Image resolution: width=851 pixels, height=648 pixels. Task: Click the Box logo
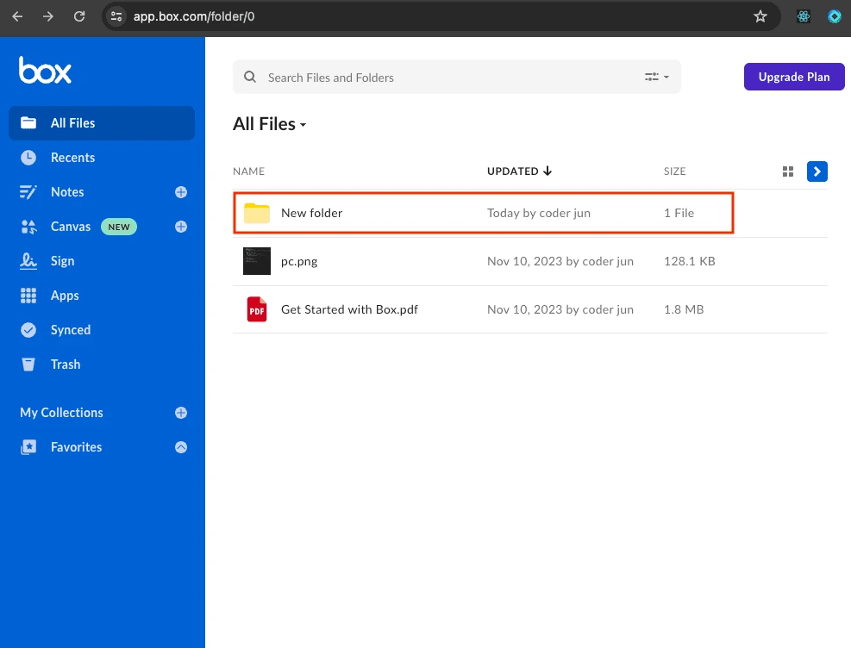click(45, 71)
